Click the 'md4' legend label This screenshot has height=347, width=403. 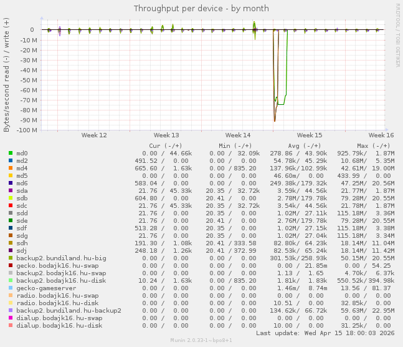22,169
